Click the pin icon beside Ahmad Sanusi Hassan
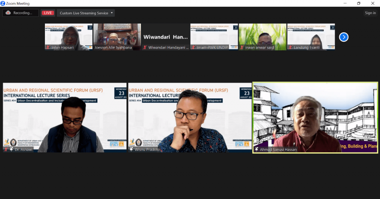This screenshot has height=199, width=380. (x=256, y=149)
